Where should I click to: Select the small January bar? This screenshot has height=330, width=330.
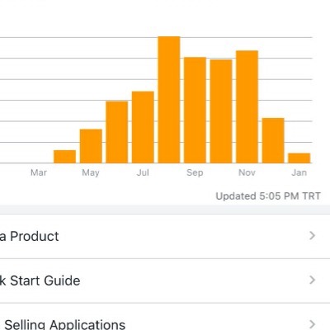[299, 158]
